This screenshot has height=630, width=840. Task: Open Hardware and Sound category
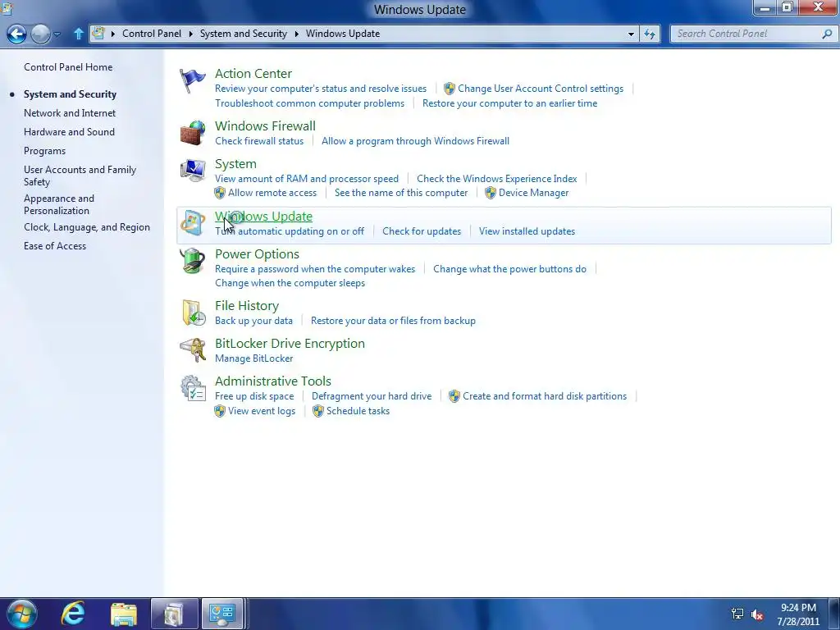[x=69, y=132]
